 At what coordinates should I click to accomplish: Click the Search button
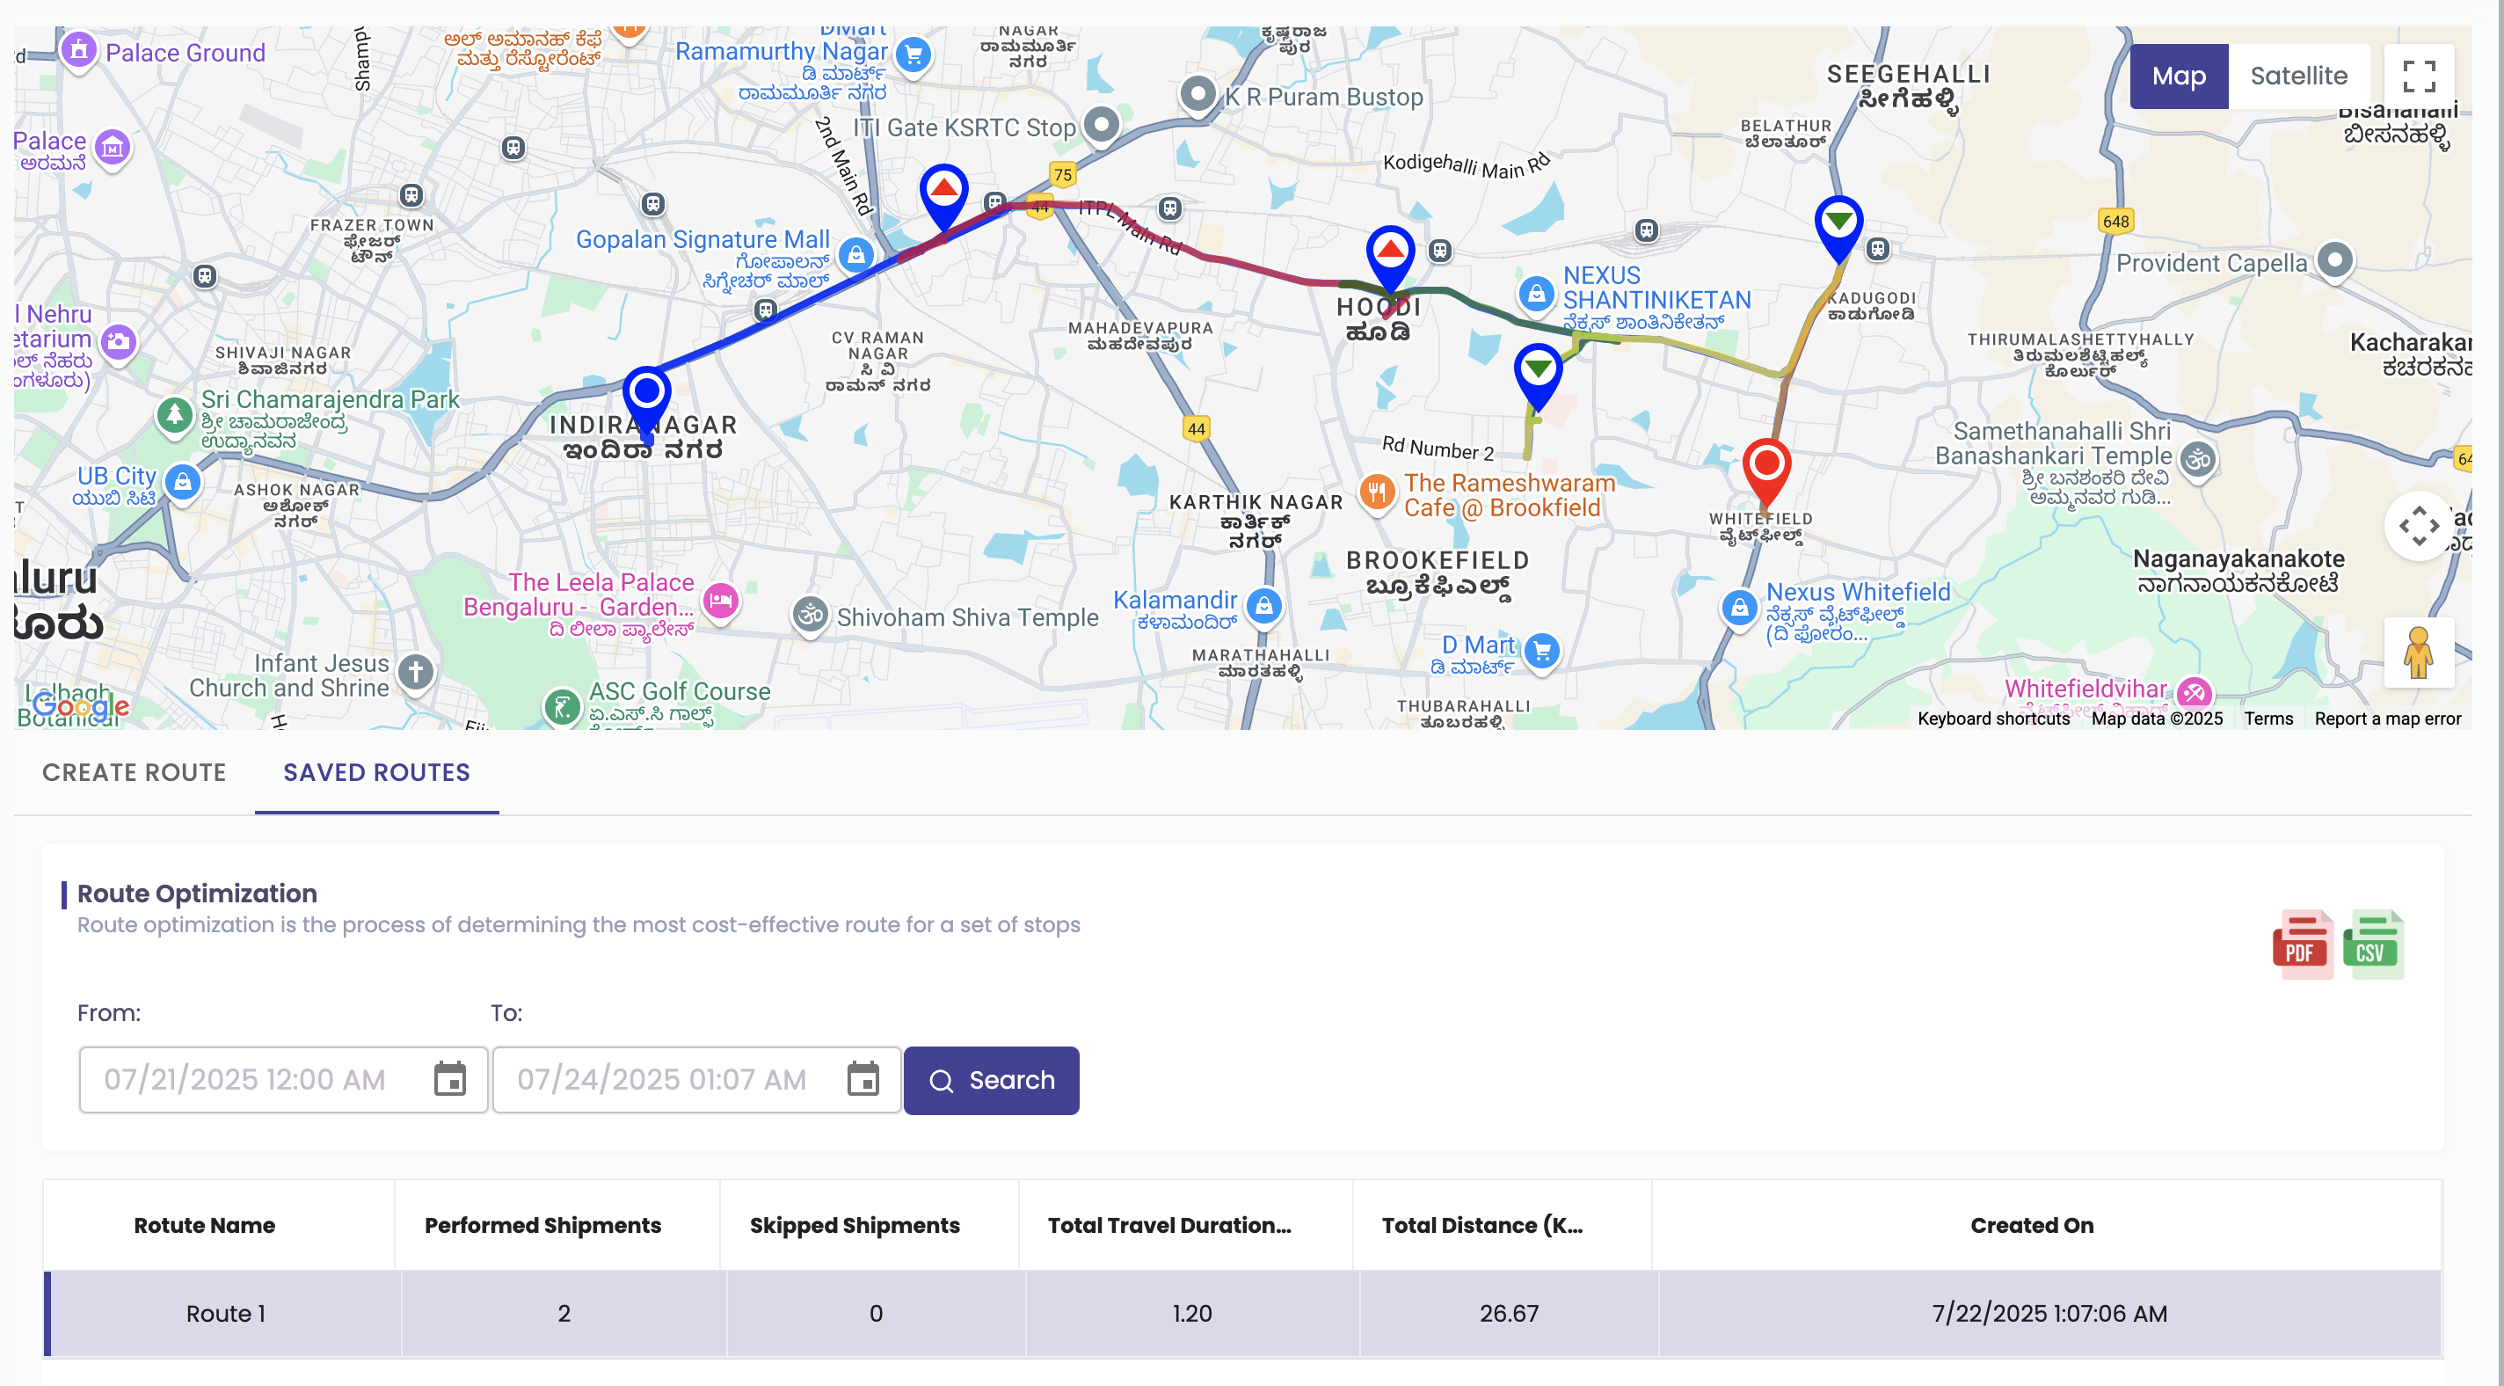991,1080
